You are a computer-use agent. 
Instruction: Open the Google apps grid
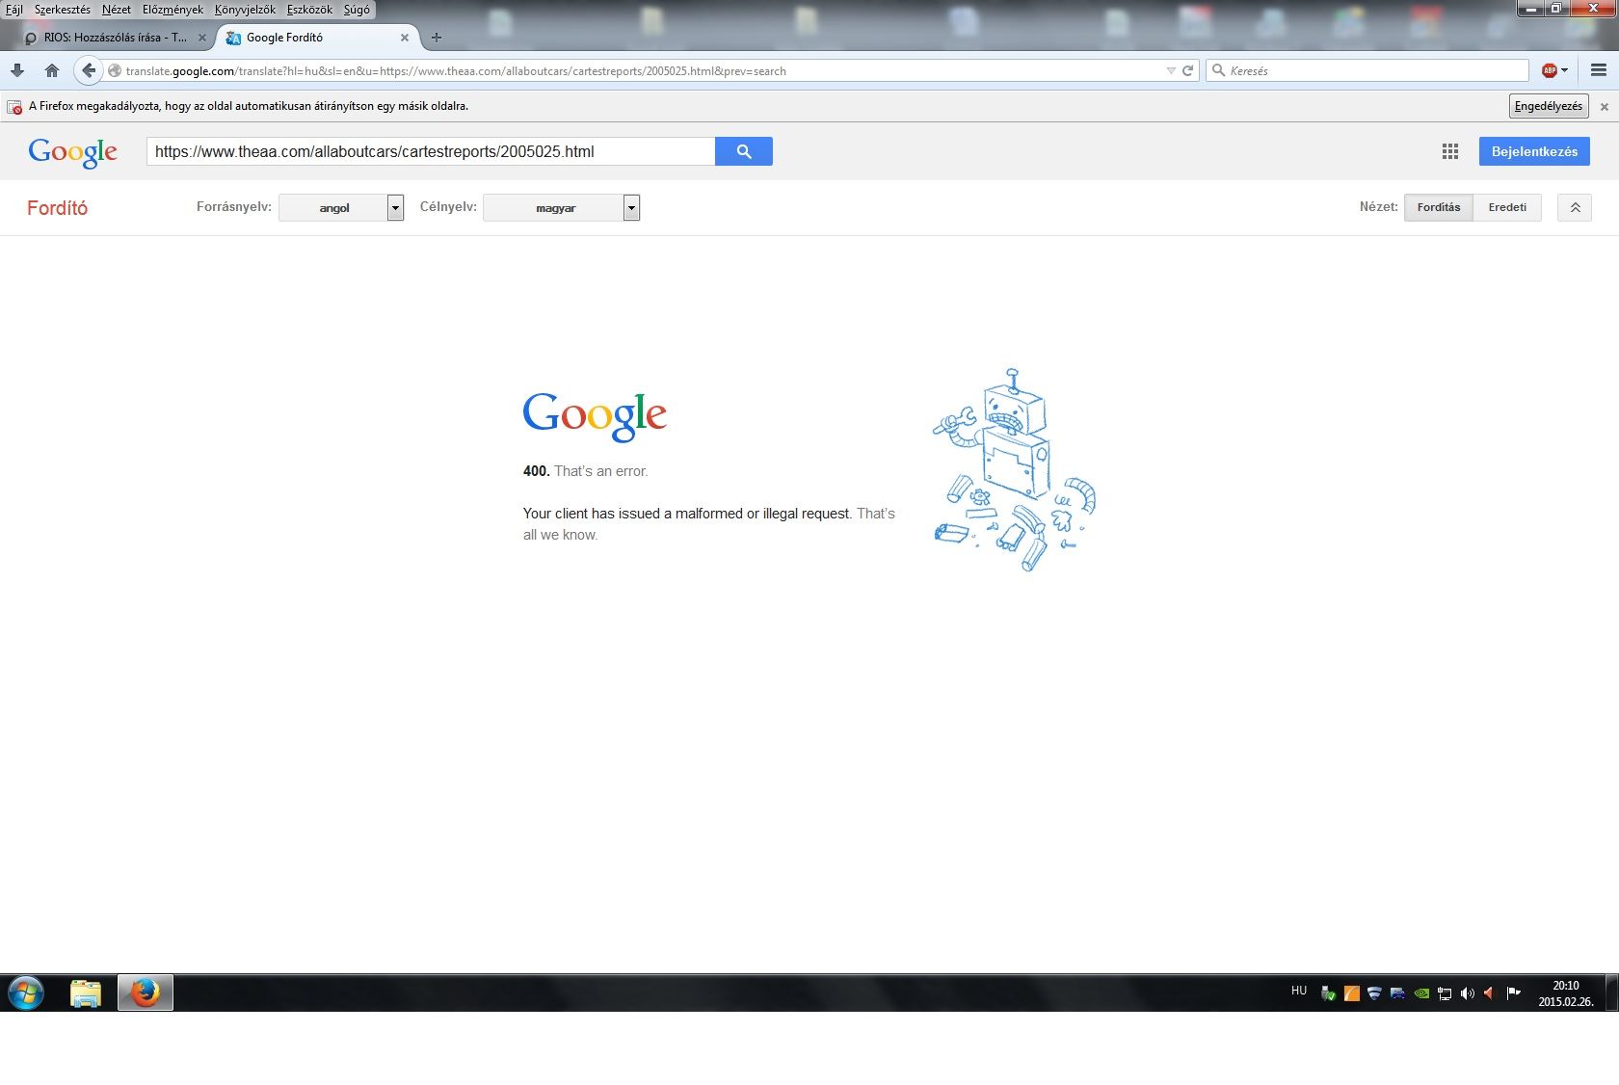1450,151
